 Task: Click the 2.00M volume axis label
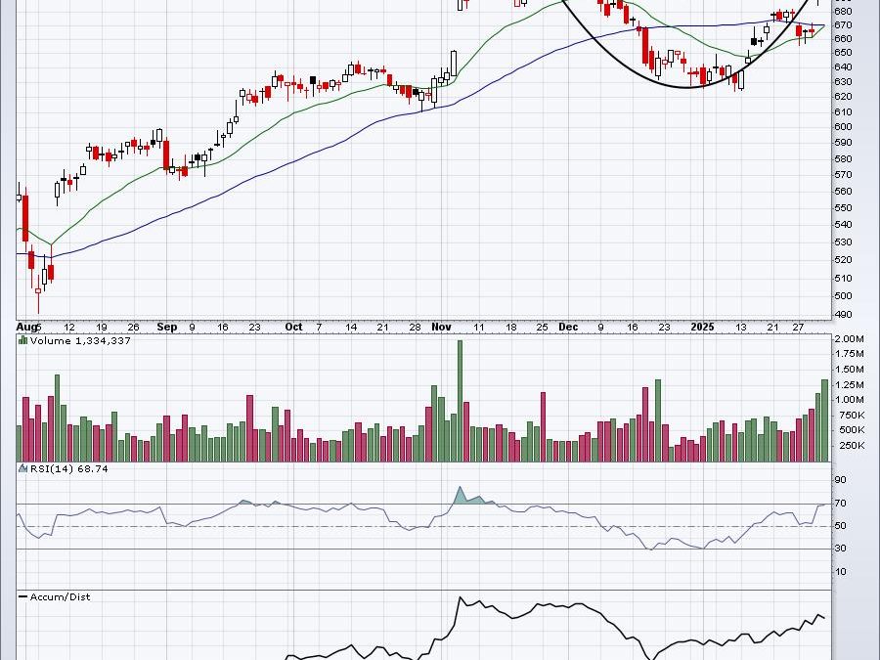(849, 339)
